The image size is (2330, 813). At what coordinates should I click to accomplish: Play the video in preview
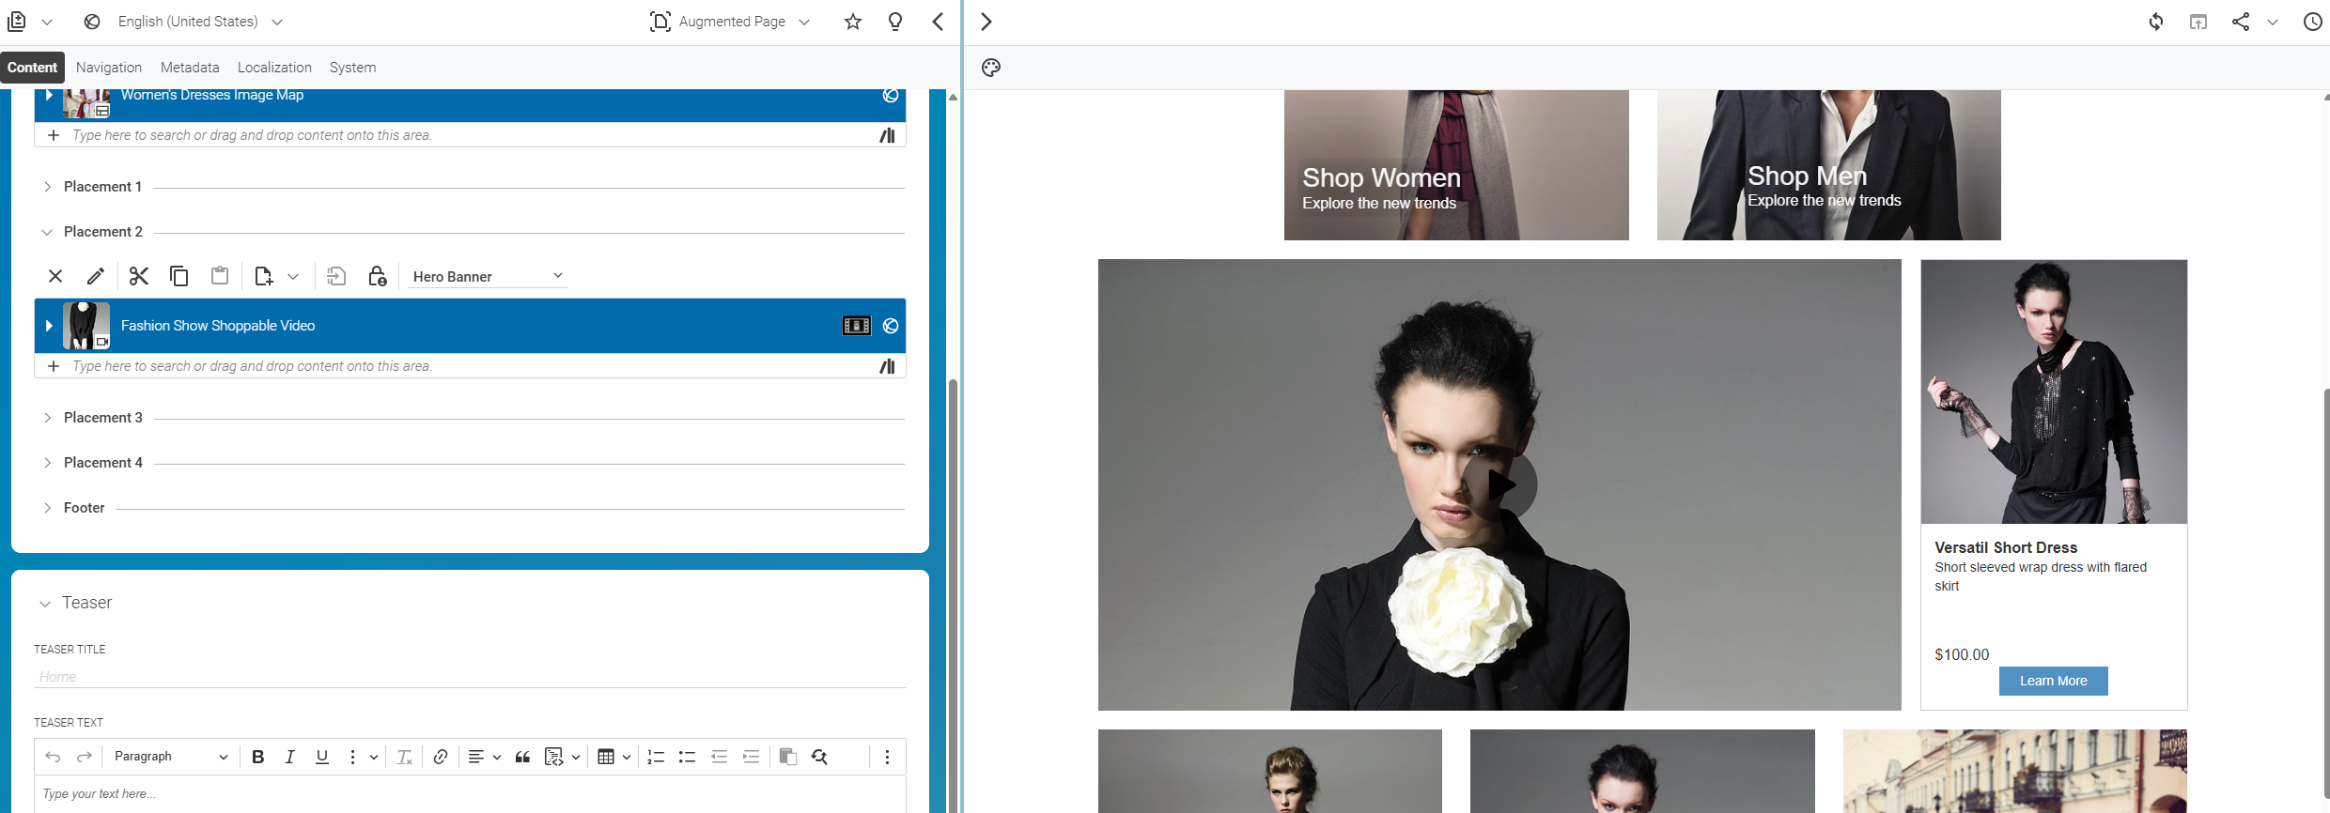pos(1500,485)
